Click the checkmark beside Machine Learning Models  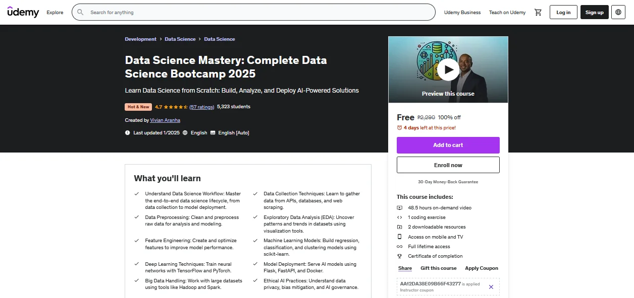coord(255,241)
